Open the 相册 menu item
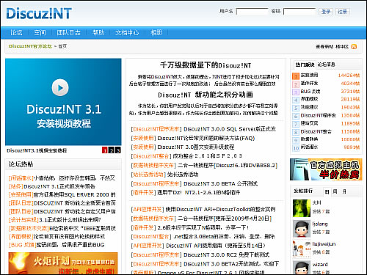Image resolution: width=367 pixels, height=275 pixels. (156, 32)
